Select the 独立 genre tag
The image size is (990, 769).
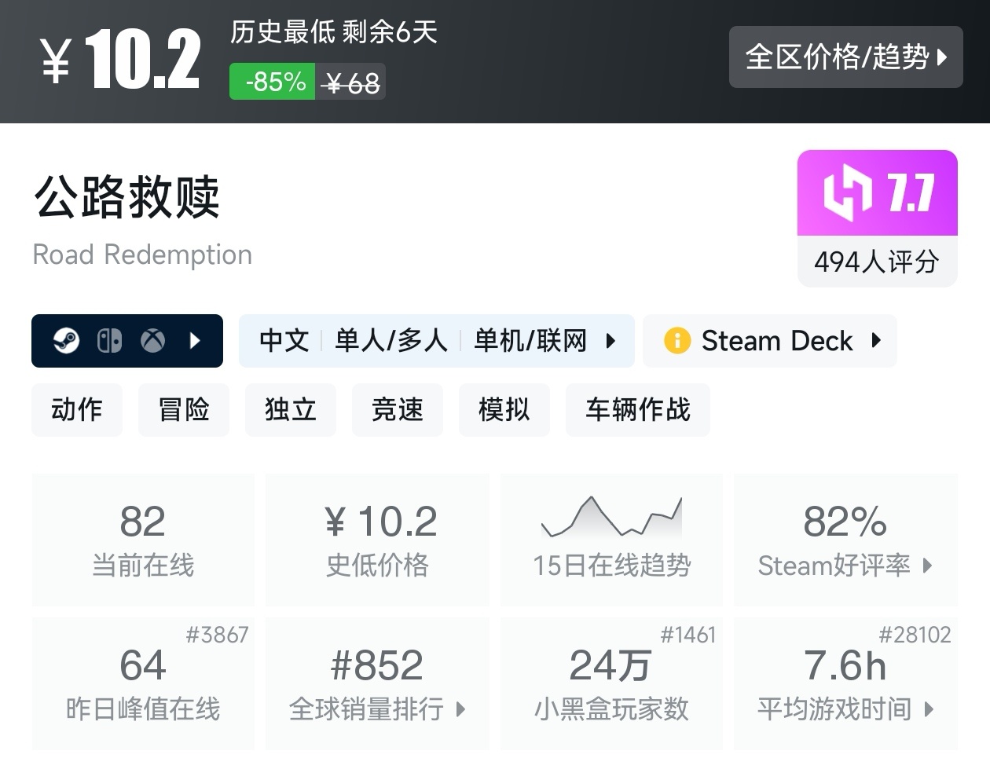pyautogui.click(x=291, y=409)
